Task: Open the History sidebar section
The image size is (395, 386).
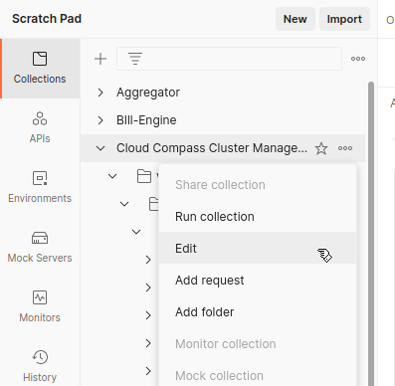Action: [x=40, y=366]
